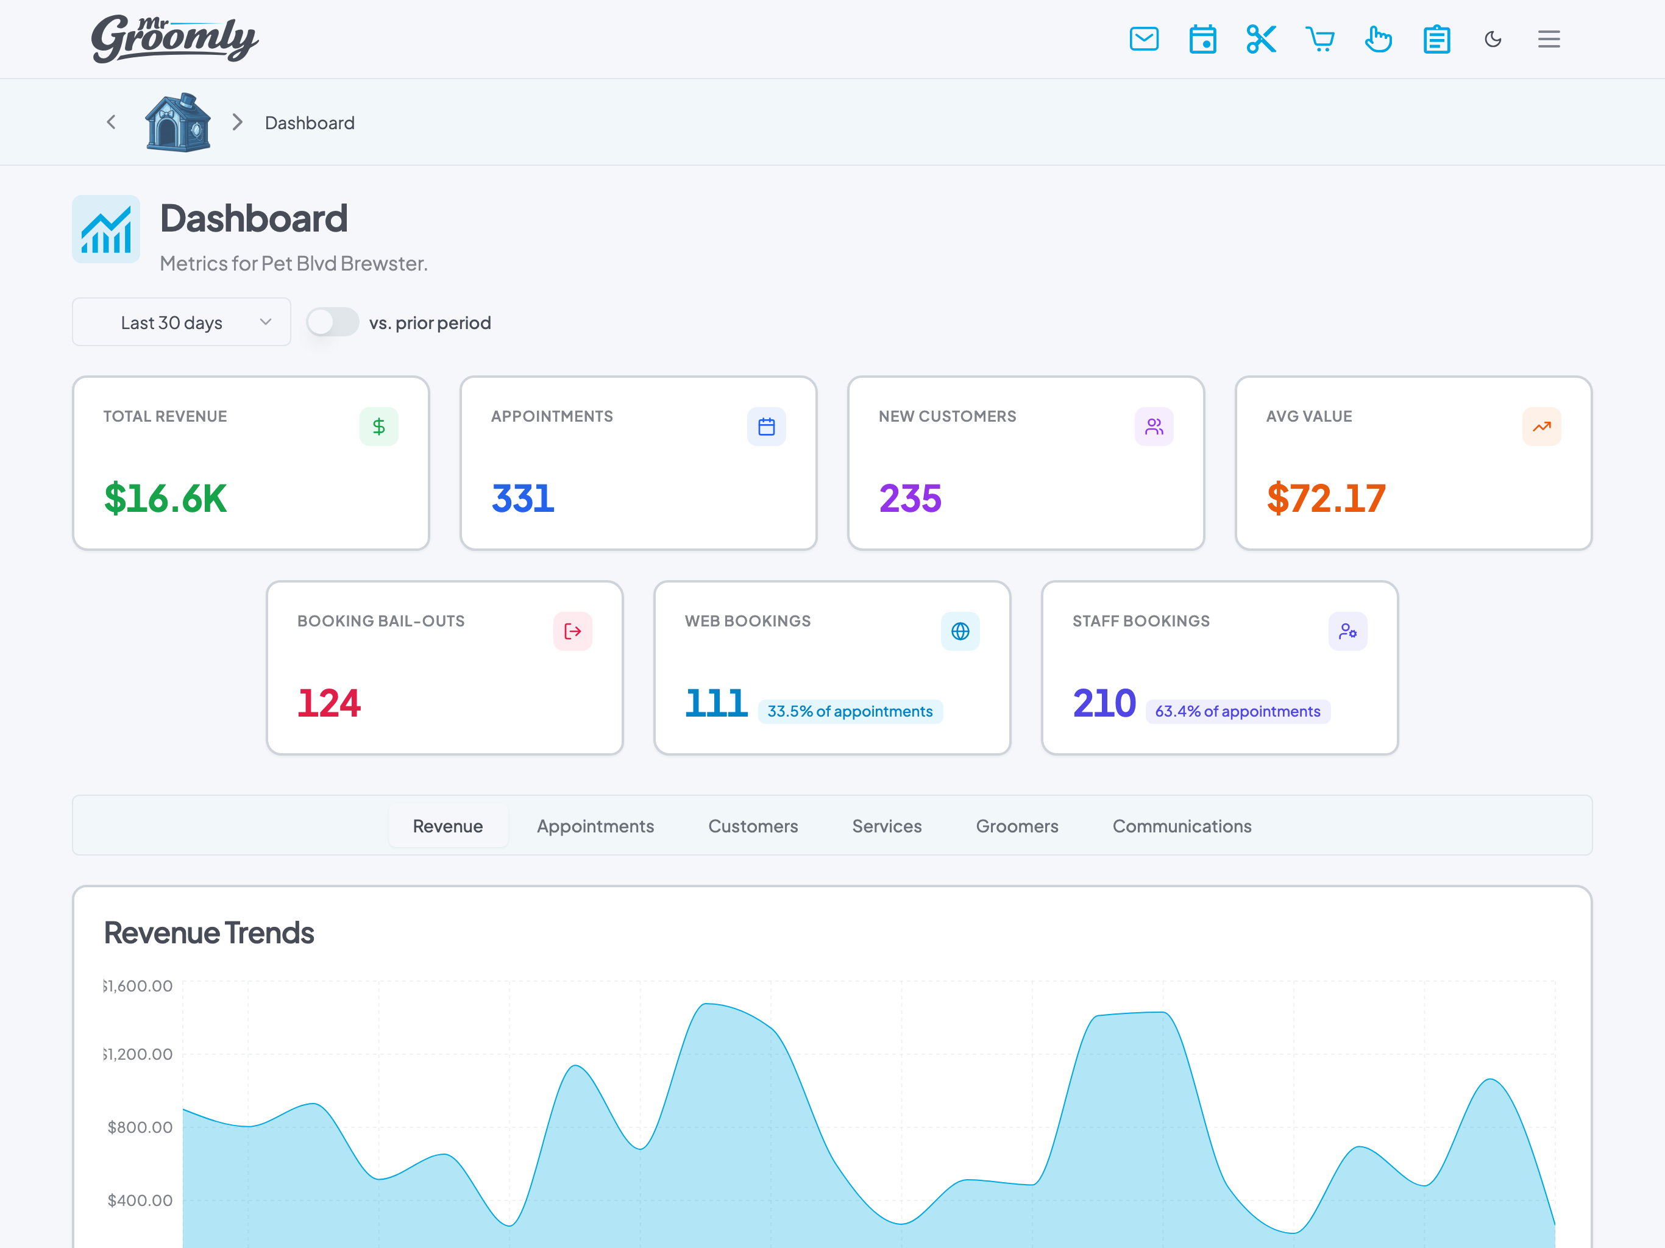Click the APPOINTMENTS card label
1665x1248 pixels.
coord(552,416)
